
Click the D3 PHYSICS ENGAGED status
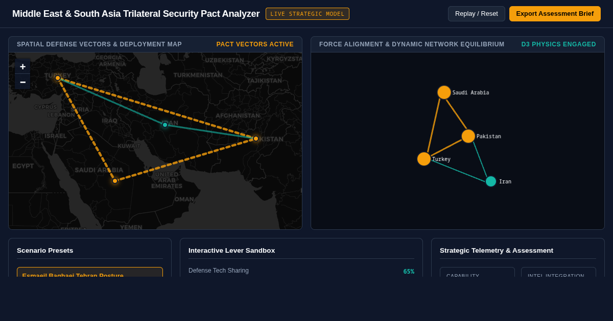(559, 44)
